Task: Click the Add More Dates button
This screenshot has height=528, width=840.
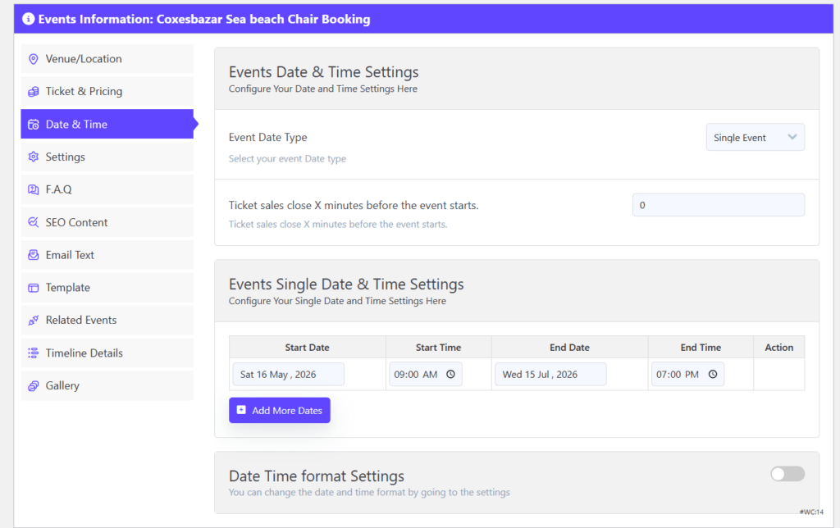Action: coord(279,410)
